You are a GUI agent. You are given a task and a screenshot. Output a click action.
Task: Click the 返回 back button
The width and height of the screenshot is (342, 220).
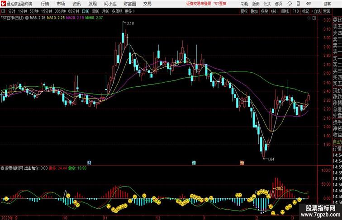327,11
